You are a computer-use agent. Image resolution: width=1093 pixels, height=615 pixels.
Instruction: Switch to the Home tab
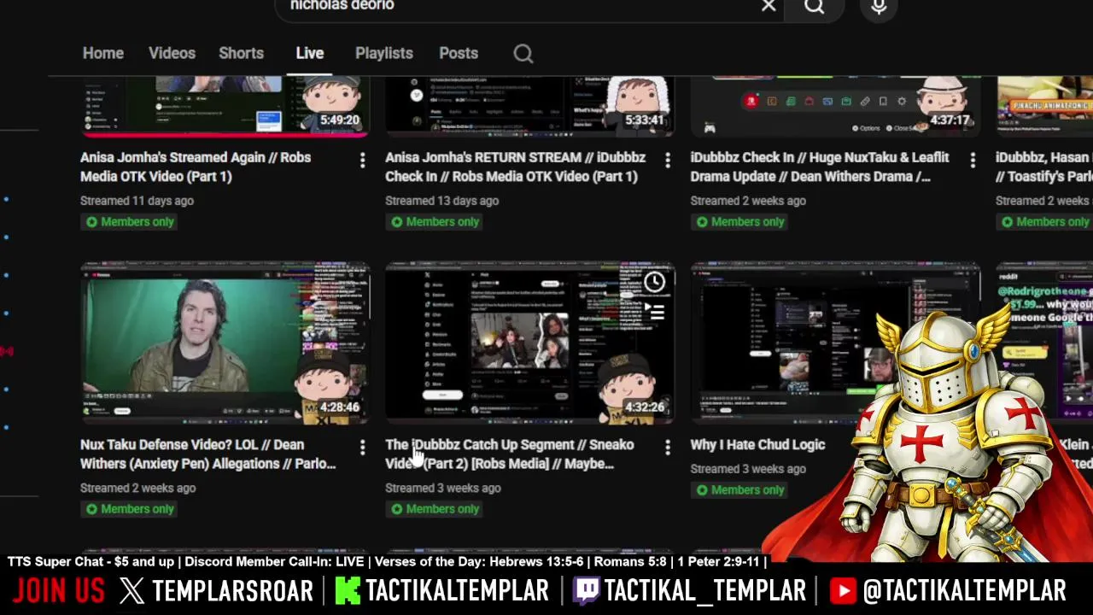pyautogui.click(x=103, y=53)
